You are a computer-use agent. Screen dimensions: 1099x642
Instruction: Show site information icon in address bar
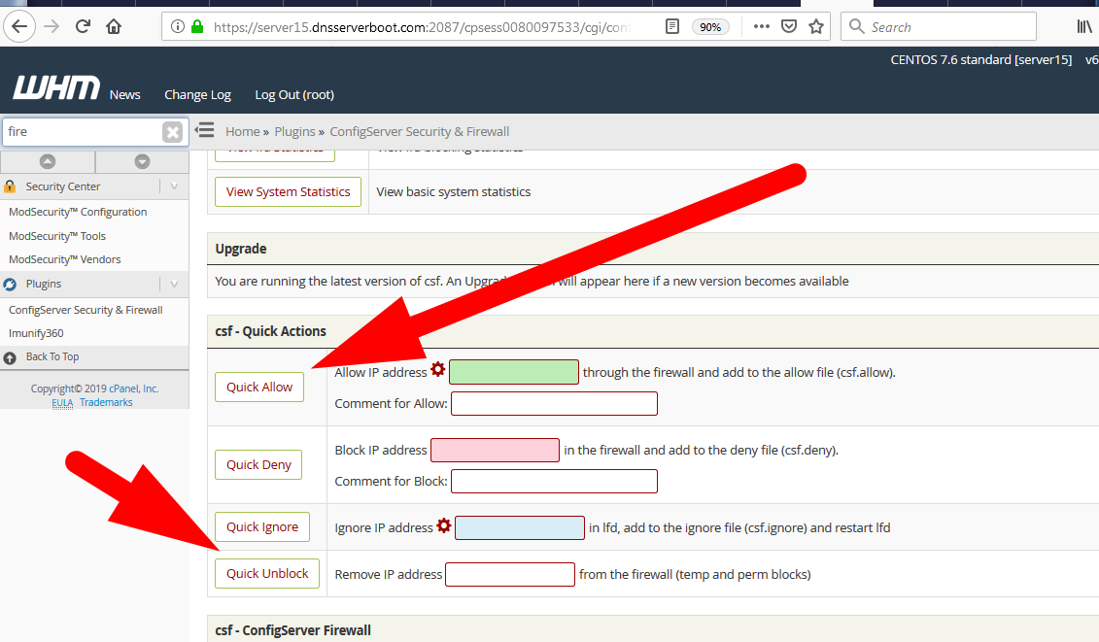[x=178, y=26]
